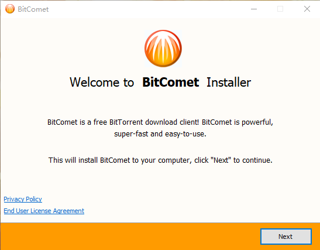Click the "super-fast and easy-to-use." line
Image resolution: width=320 pixels, height=250 pixels.
[160, 134]
